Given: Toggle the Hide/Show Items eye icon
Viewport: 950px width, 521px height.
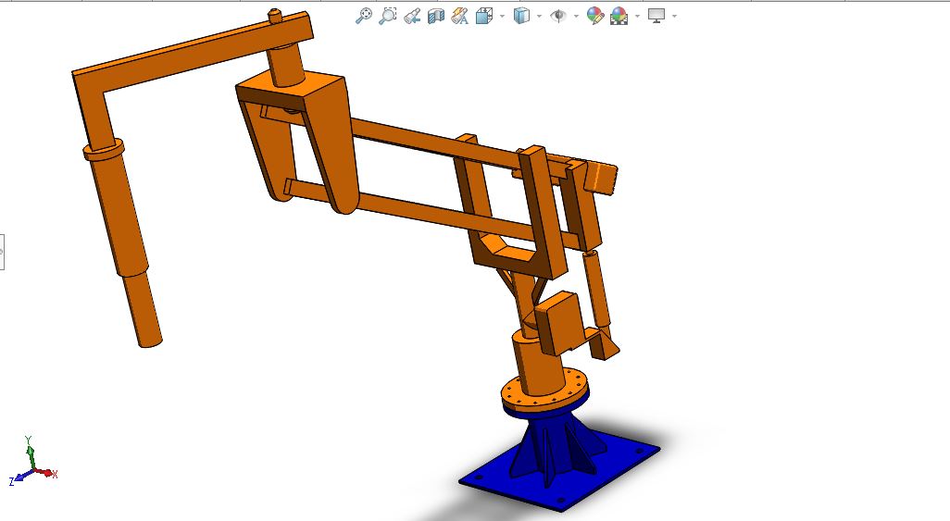Looking at the screenshot, I should [x=558, y=16].
